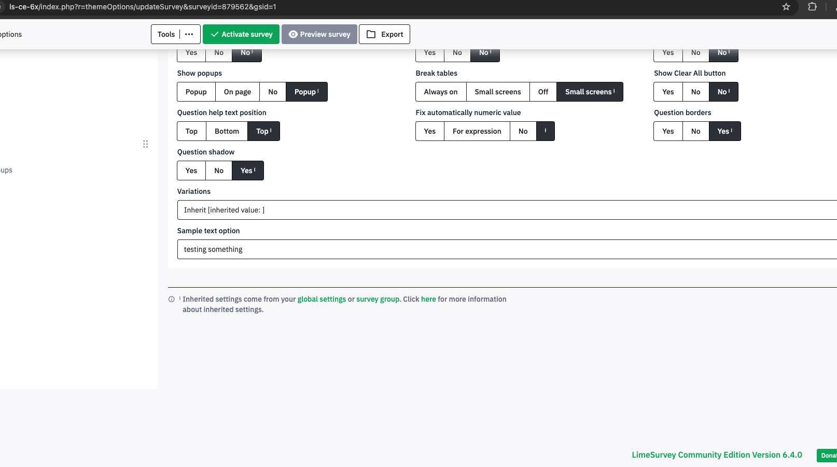Follow the survey group link
This screenshot has height=467, width=837.
pyautogui.click(x=378, y=299)
